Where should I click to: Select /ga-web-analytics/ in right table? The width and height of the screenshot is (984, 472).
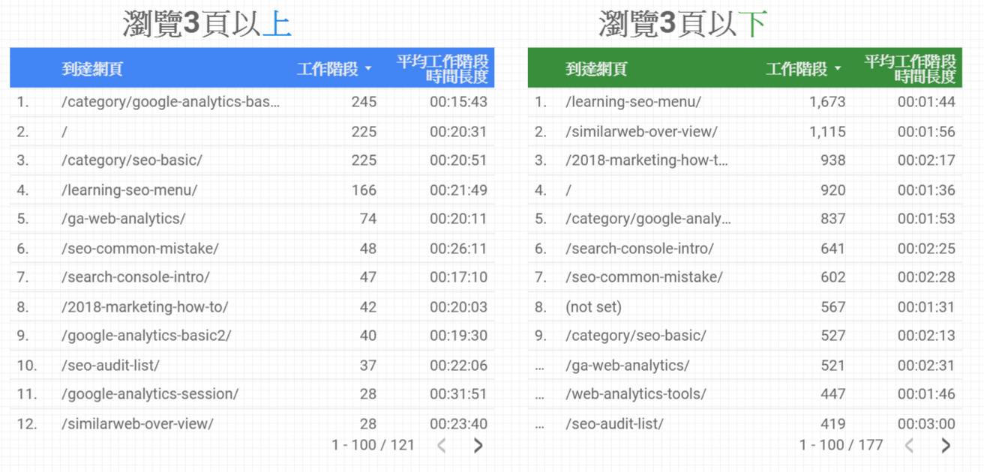(x=628, y=366)
